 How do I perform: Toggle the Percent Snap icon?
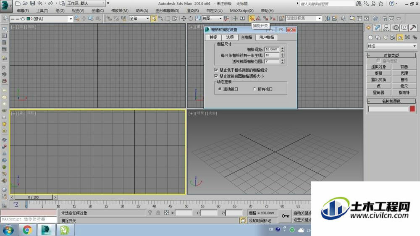click(265, 18)
